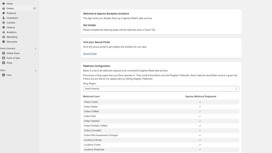Click the Orders Cancelled green tick
This screenshot has height=153, width=272.
200,131
